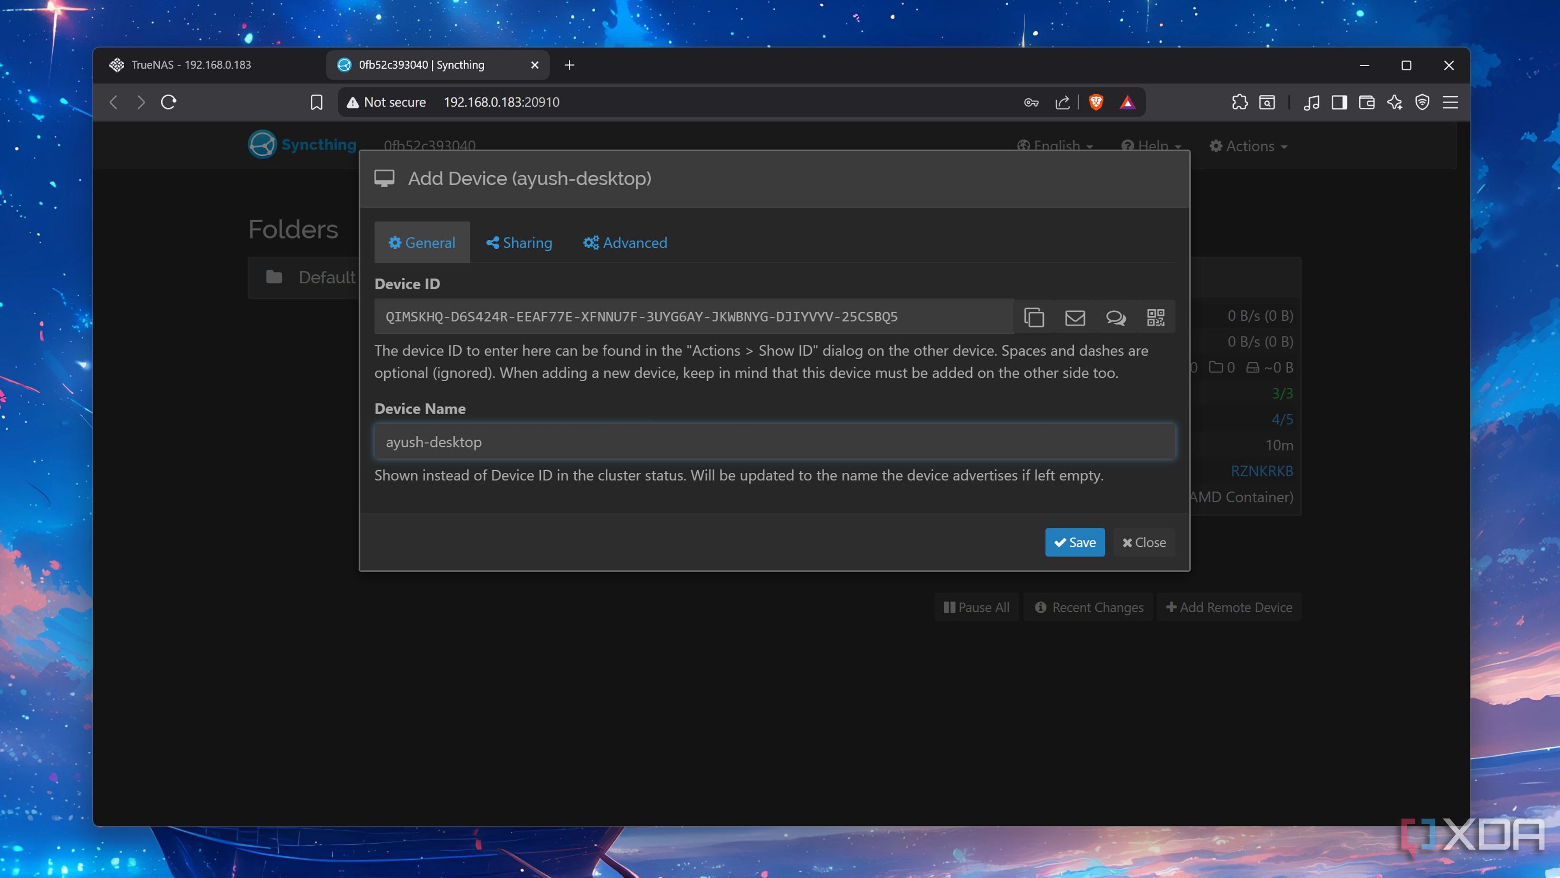The image size is (1560, 878).
Task: Reload the current page
Action: pyautogui.click(x=169, y=102)
